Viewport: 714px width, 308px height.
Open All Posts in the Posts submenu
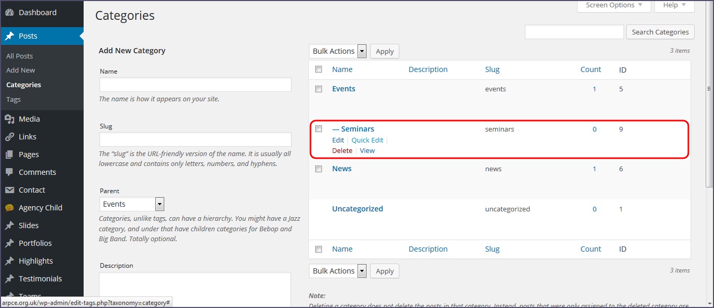coord(19,56)
